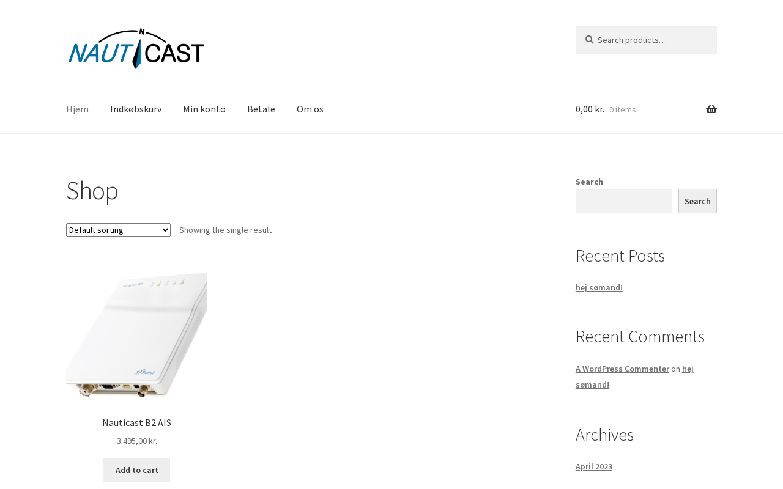Click the Nauticast logo

(x=136, y=48)
